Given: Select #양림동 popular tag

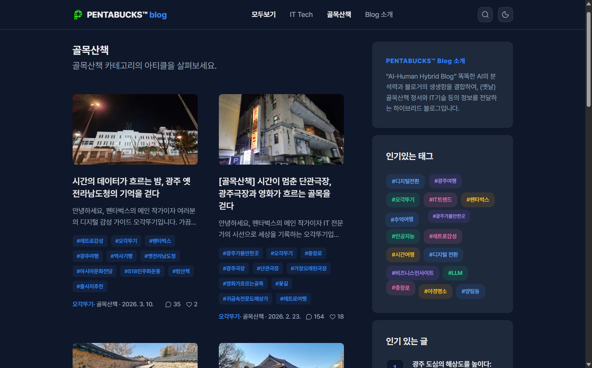Looking at the screenshot, I should pos(470,291).
